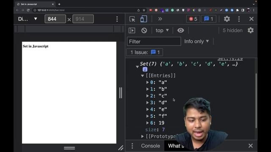Toggle the browser side panel icon
271x152 pixels.
[243, 10]
